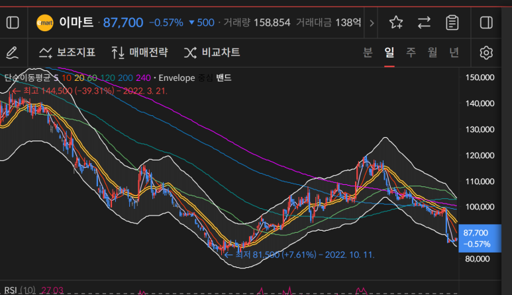Toggle the right sidebar panel icon

[x=486, y=23]
